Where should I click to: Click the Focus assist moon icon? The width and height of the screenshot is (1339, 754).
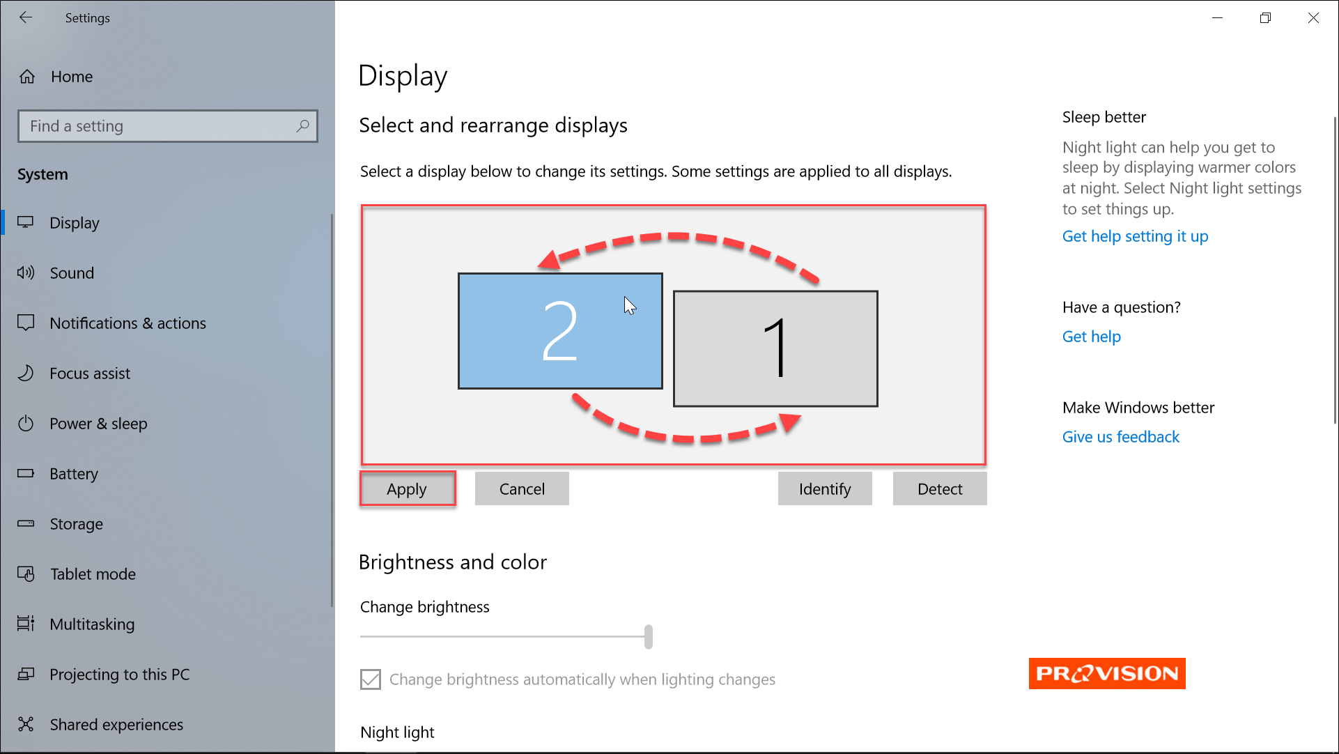pos(26,373)
